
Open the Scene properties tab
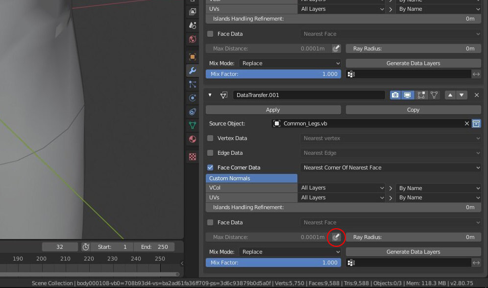(x=193, y=25)
